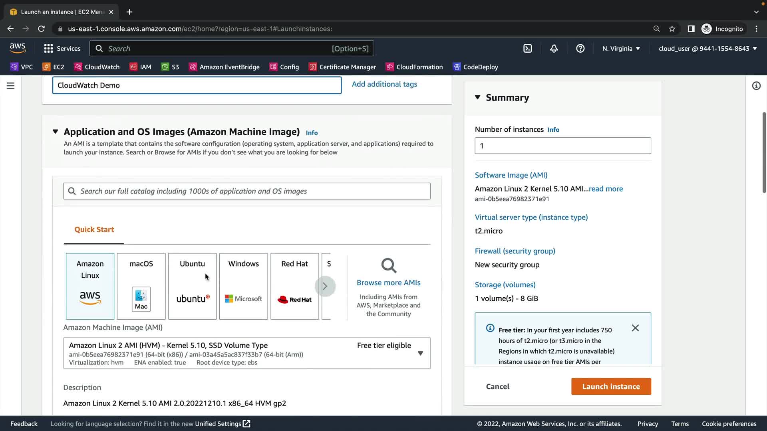Choose the Red Hat AMI tile
Viewport: 767px width, 431px height.
[x=294, y=286]
